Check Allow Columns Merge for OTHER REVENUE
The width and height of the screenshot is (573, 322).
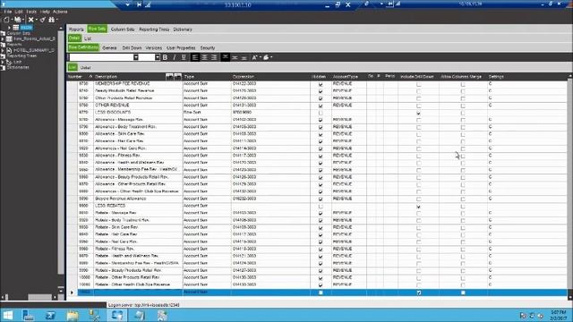tap(463, 106)
